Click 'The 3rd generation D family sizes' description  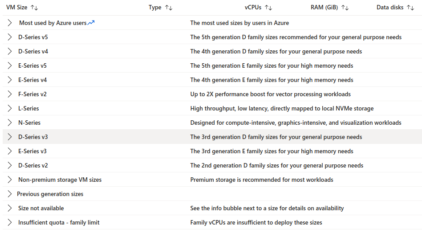coord(276,137)
